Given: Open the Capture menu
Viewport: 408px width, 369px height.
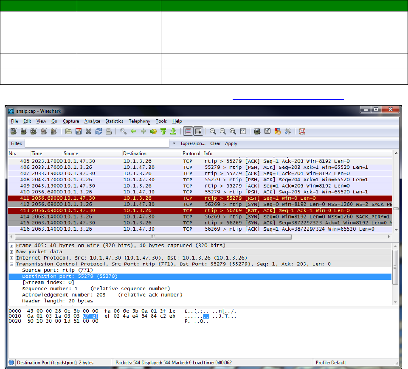Looking at the screenshot, I should (71, 121).
